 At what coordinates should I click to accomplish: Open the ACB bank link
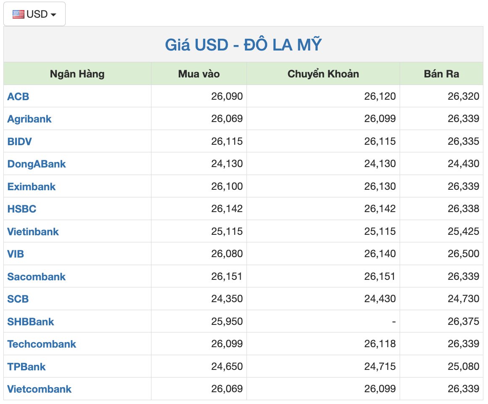[x=18, y=96]
